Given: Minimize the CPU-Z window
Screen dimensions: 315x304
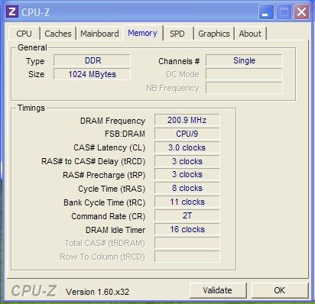Looking at the screenshot, I should [x=266, y=12].
